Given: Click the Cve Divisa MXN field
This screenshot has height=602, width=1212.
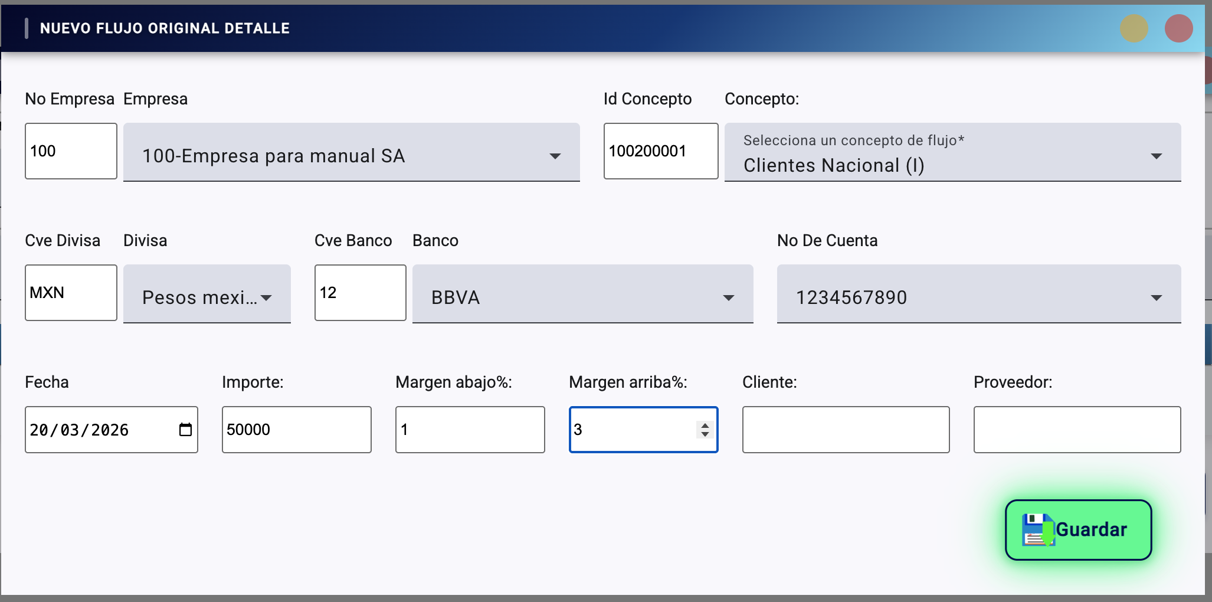Looking at the screenshot, I should [71, 293].
